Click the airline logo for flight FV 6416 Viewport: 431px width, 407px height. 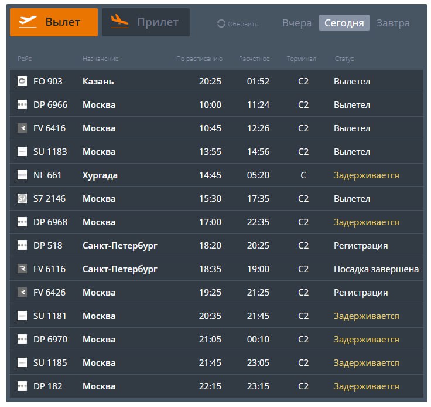(22, 128)
